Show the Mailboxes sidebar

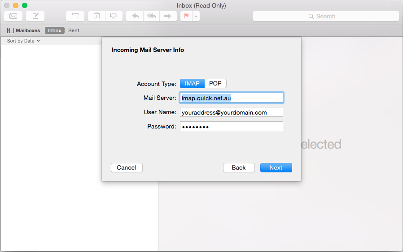(x=24, y=30)
